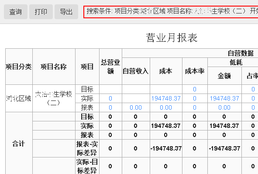Click the 查询 button
This screenshot has width=258, height=174.
[16, 12]
